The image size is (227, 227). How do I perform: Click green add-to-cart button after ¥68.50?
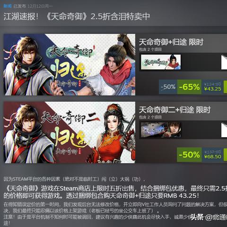pos(225,155)
